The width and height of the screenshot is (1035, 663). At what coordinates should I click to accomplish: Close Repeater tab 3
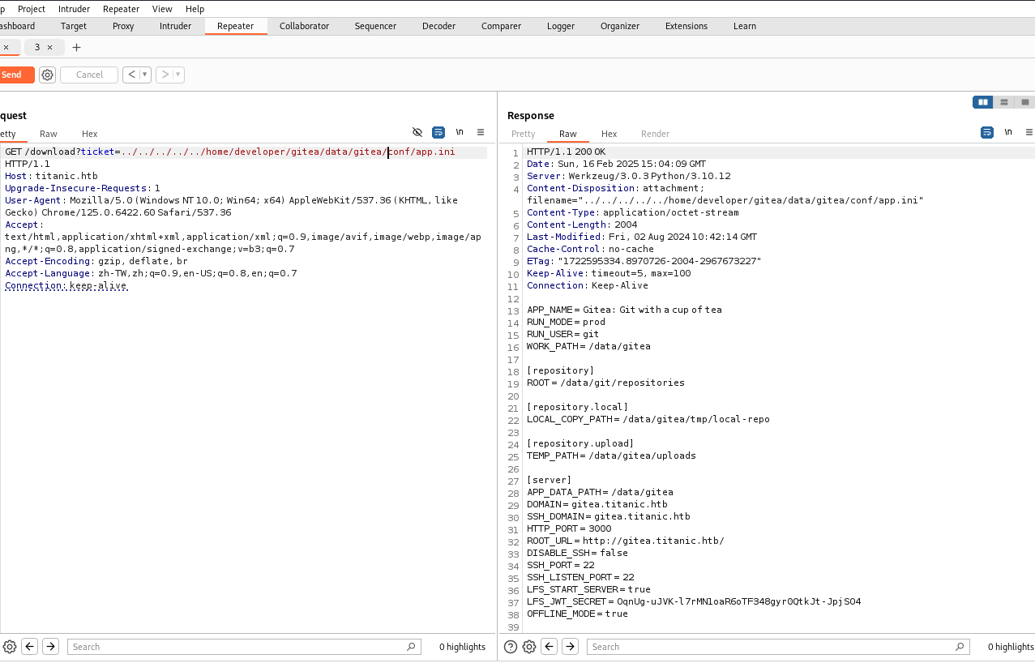49,48
